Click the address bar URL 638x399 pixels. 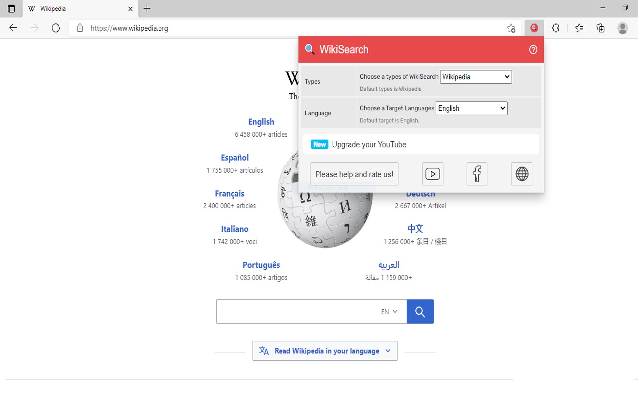tap(130, 28)
